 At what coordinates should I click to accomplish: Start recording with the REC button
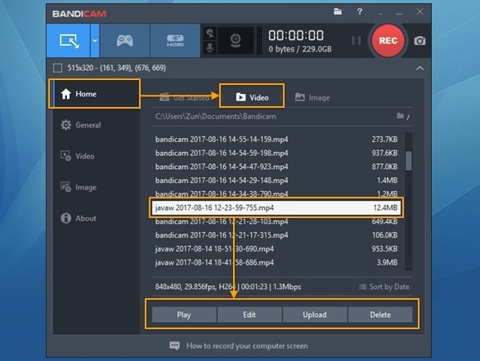[x=388, y=41]
